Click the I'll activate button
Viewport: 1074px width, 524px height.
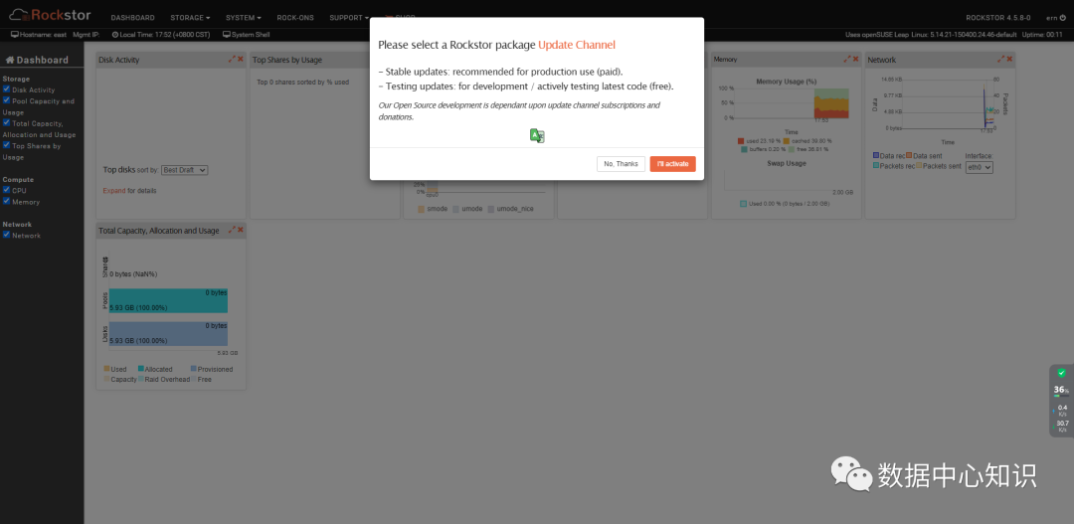point(672,164)
